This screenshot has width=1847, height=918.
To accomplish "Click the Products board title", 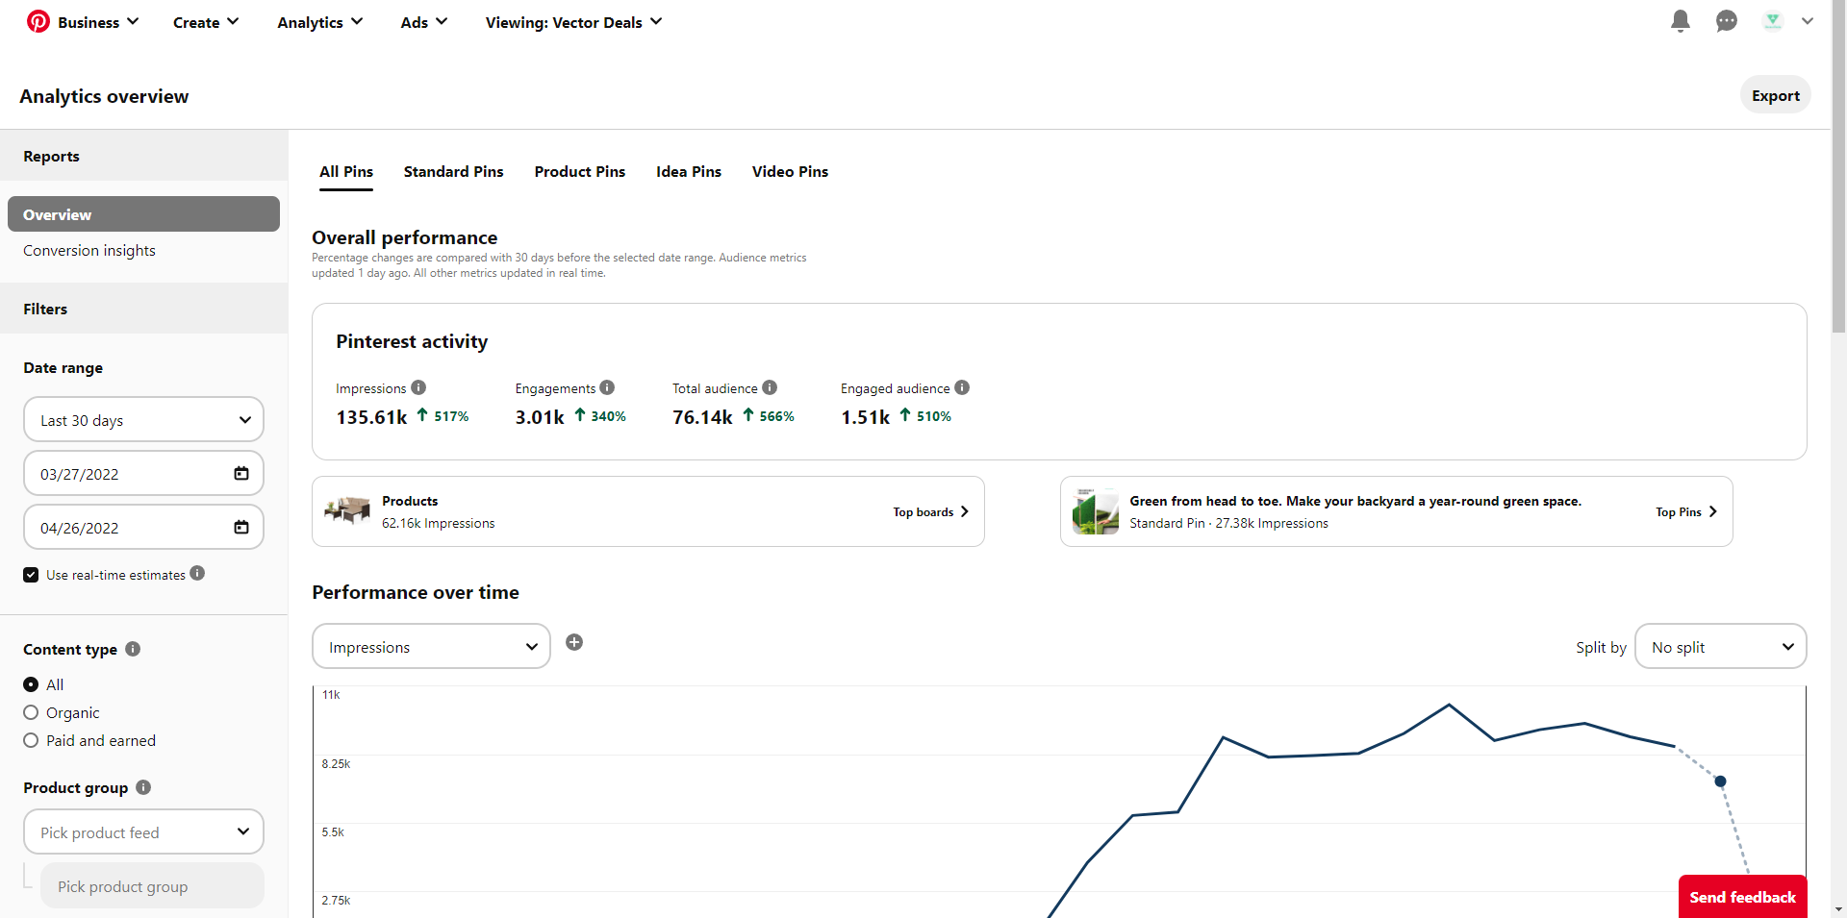I will click(x=410, y=501).
